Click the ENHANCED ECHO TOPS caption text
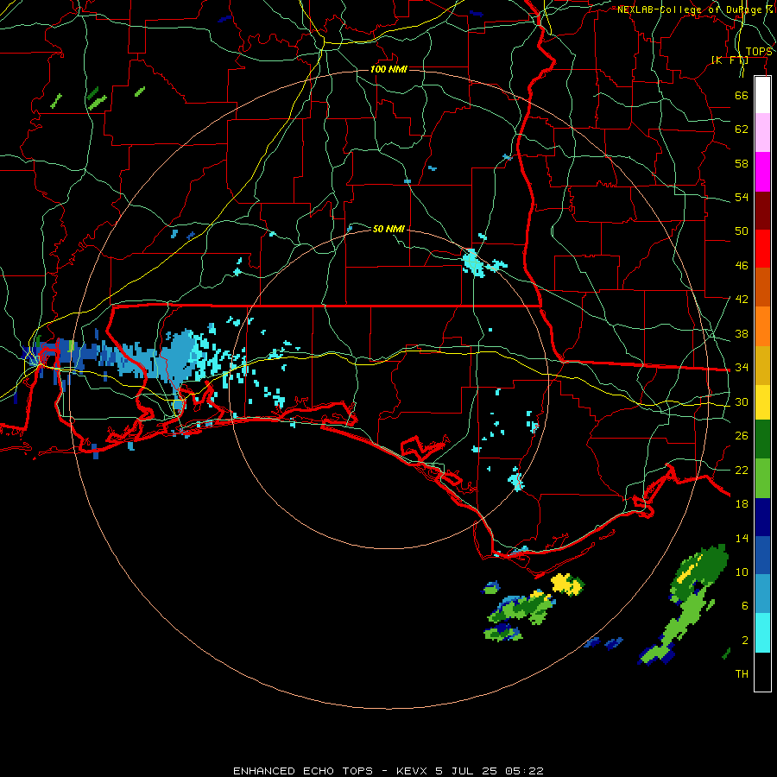This screenshot has width=777, height=777. click(x=303, y=771)
